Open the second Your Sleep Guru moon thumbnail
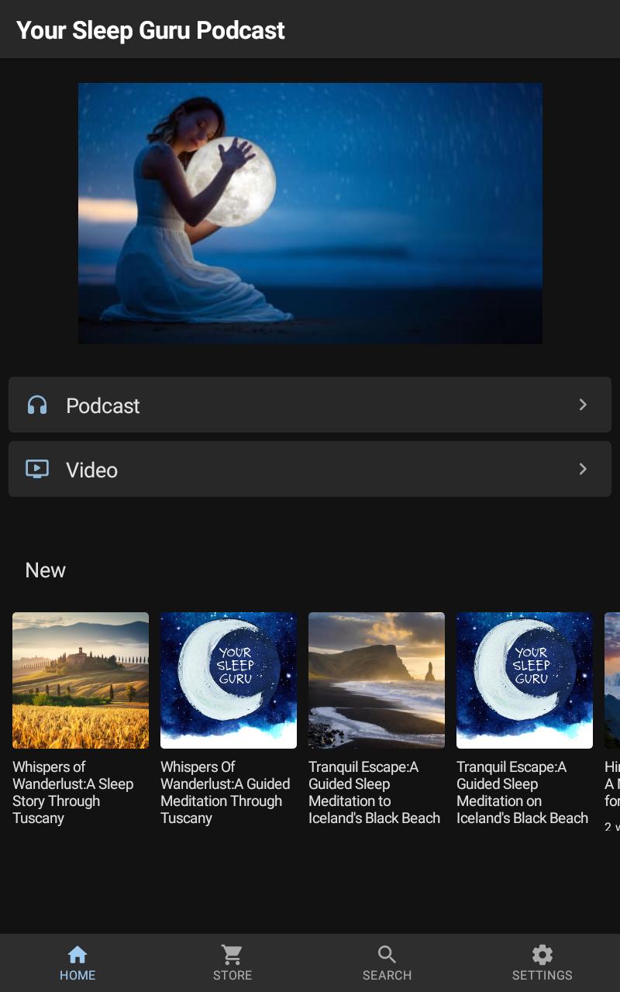 525,680
